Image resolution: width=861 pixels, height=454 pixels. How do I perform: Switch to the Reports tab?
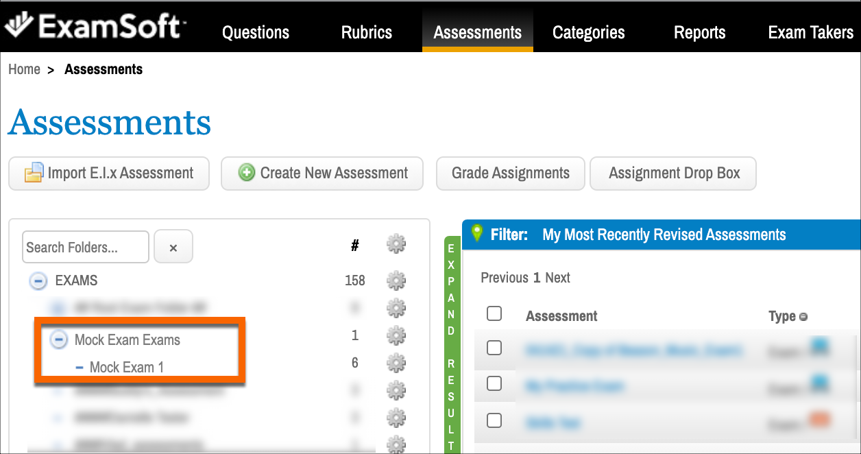(x=699, y=32)
